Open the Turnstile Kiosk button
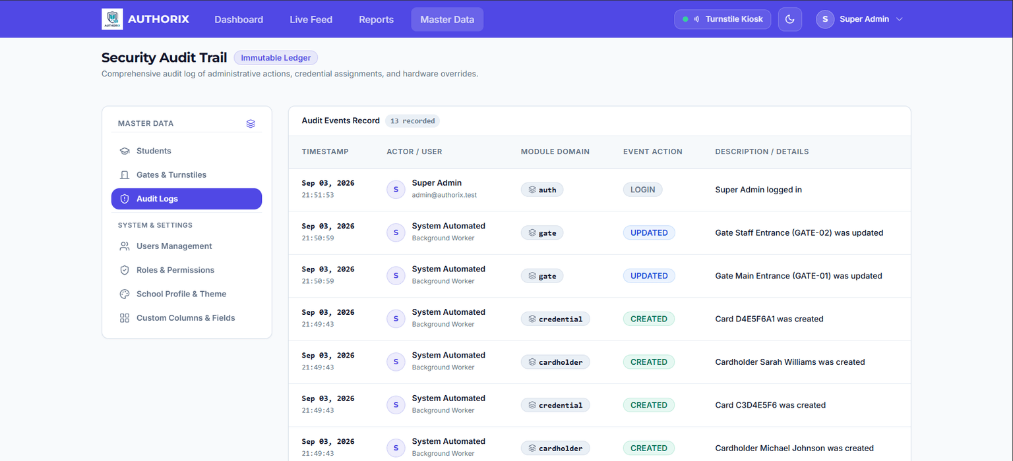1013x461 pixels. point(722,19)
